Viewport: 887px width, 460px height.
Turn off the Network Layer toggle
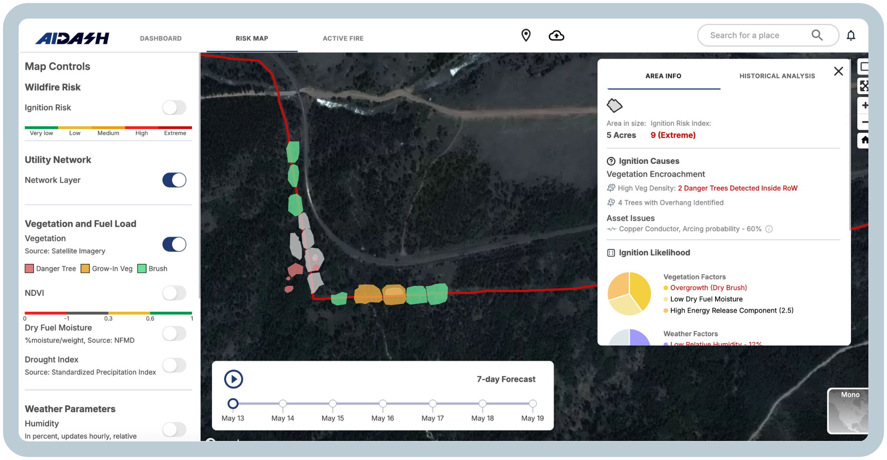(175, 180)
